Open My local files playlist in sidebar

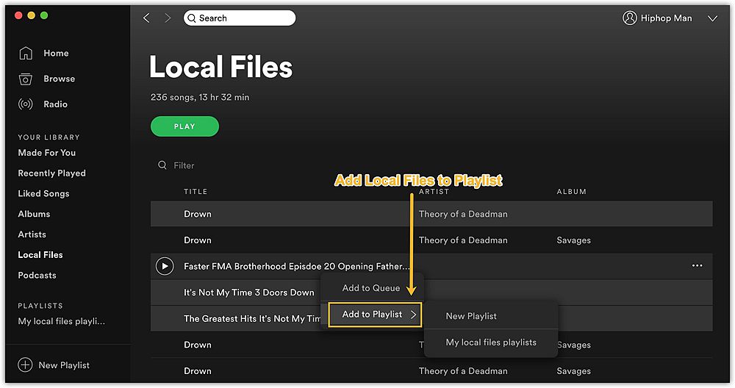tap(62, 321)
